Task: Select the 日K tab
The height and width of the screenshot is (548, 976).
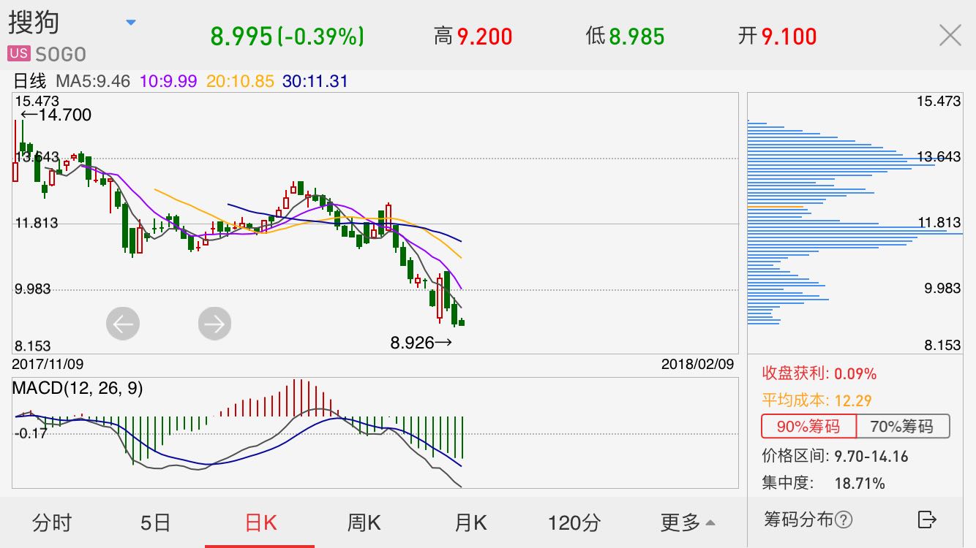Action: point(260,522)
